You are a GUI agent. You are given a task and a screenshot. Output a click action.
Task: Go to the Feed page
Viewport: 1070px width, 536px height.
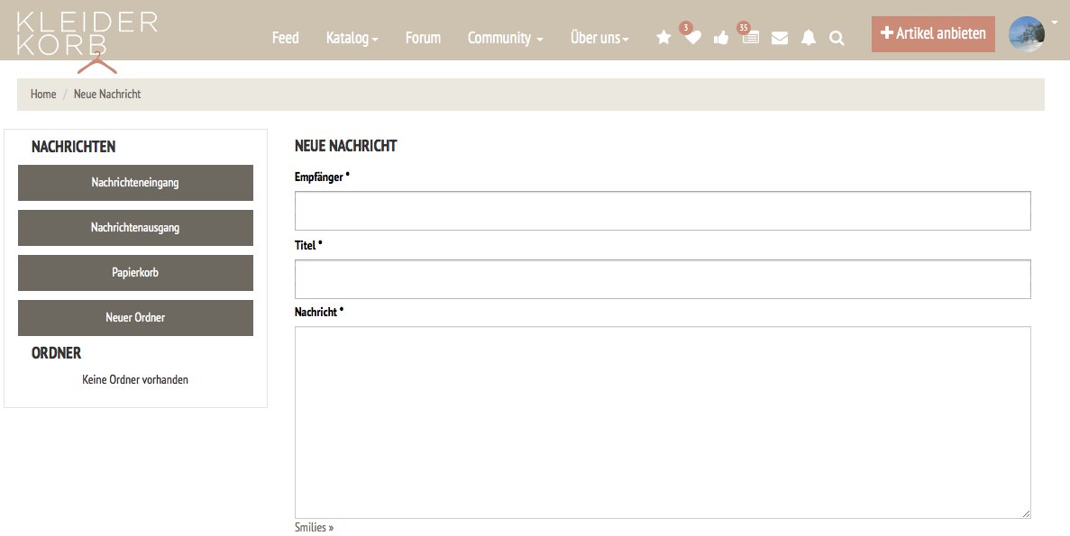[x=285, y=38]
